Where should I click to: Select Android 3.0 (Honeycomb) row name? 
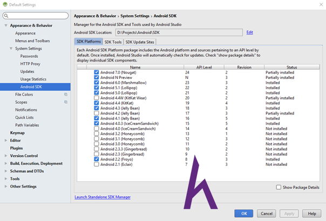tap(123, 144)
